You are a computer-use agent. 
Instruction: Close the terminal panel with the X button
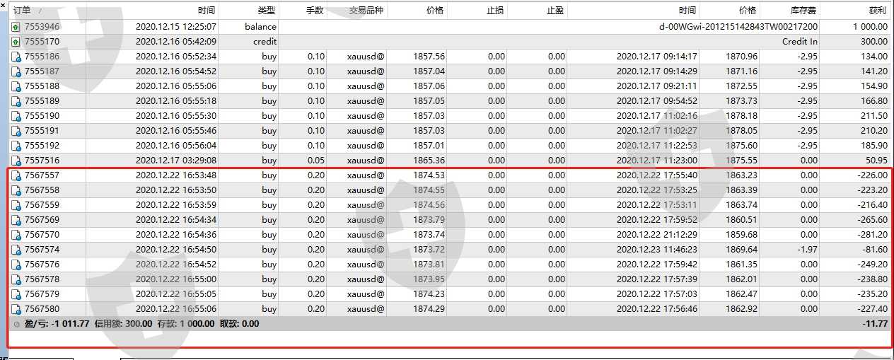coord(4,5)
